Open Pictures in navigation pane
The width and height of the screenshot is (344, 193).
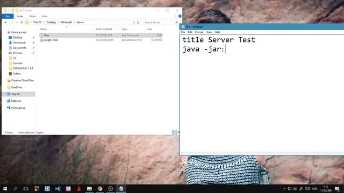[x=17, y=53]
